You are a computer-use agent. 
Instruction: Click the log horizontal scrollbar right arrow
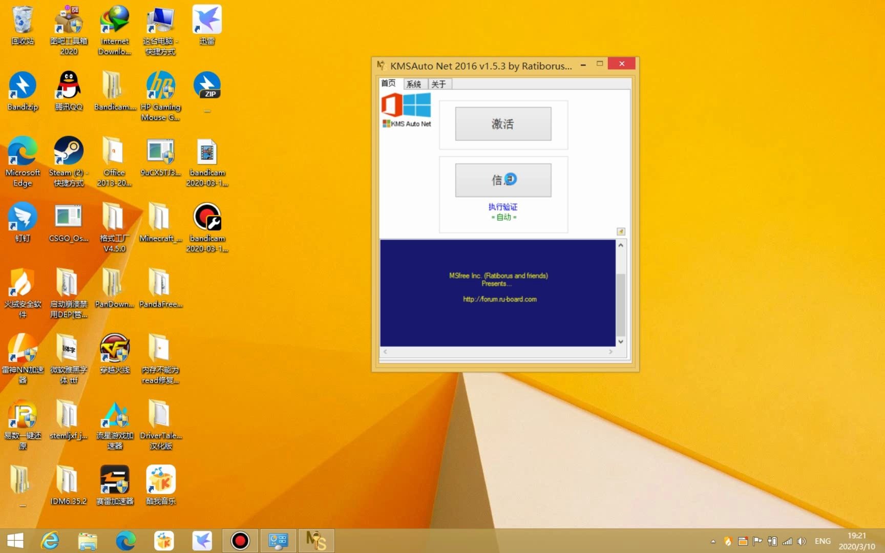click(610, 352)
